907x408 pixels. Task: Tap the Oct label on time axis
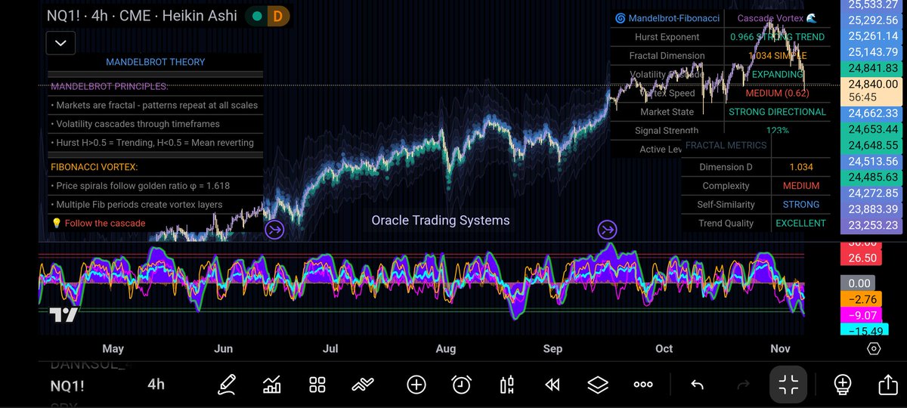click(x=664, y=348)
